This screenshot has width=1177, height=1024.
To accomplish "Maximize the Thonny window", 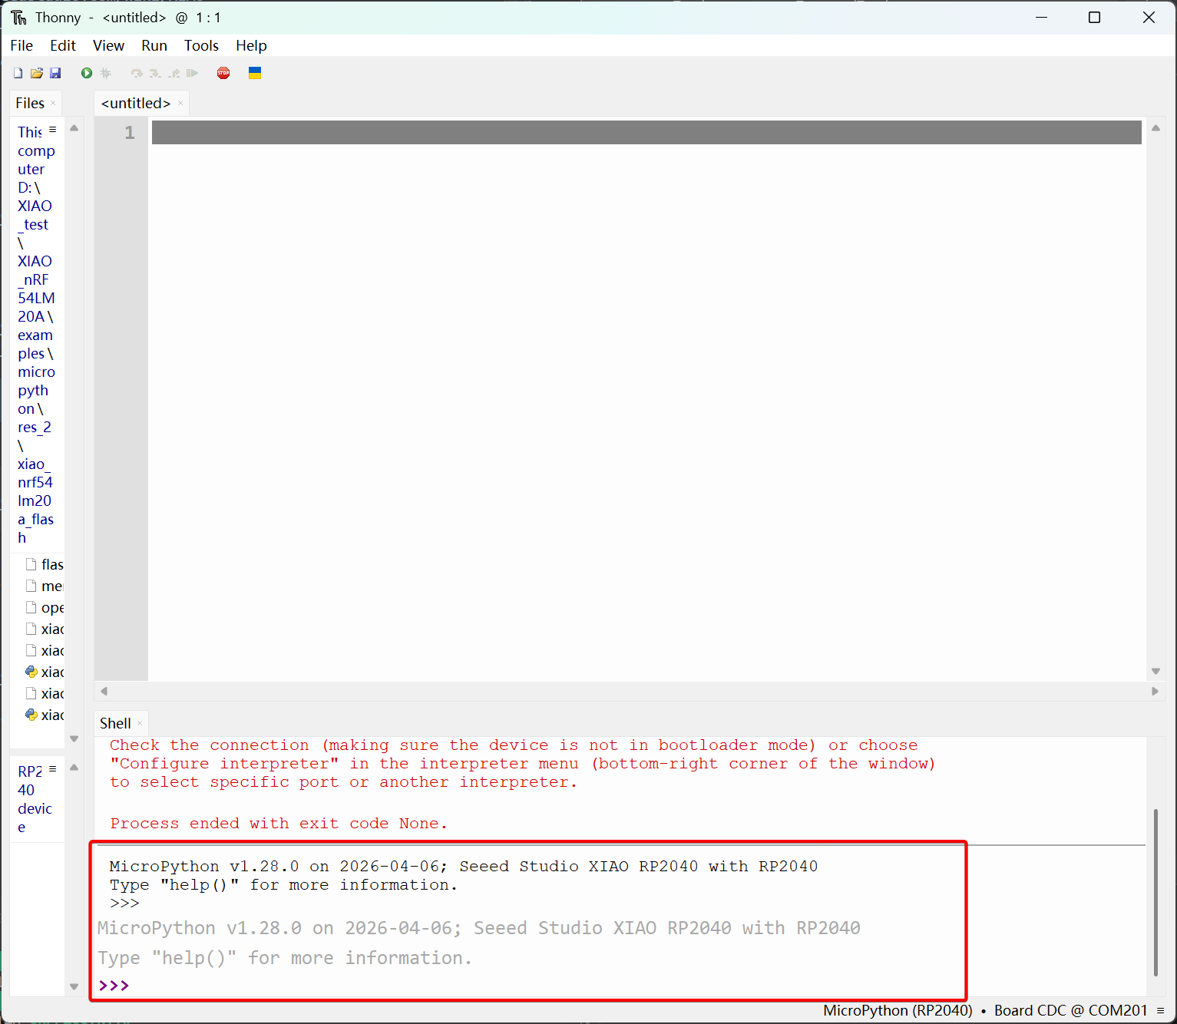I will tap(1095, 17).
